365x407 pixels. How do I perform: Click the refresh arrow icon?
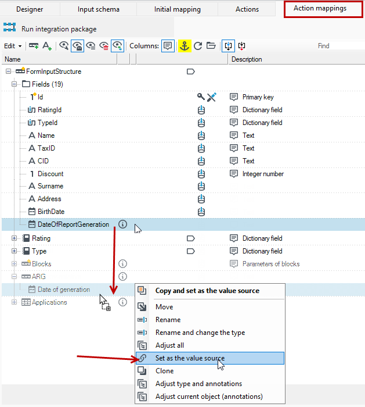(x=198, y=46)
